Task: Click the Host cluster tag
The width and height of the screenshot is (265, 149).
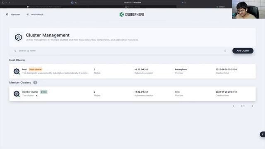Action: tap(35, 70)
